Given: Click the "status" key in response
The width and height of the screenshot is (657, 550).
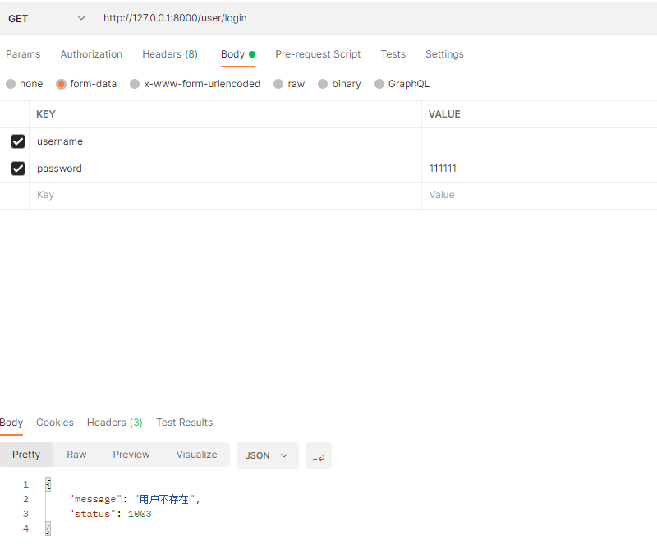Looking at the screenshot, I should tap(93, 514).
